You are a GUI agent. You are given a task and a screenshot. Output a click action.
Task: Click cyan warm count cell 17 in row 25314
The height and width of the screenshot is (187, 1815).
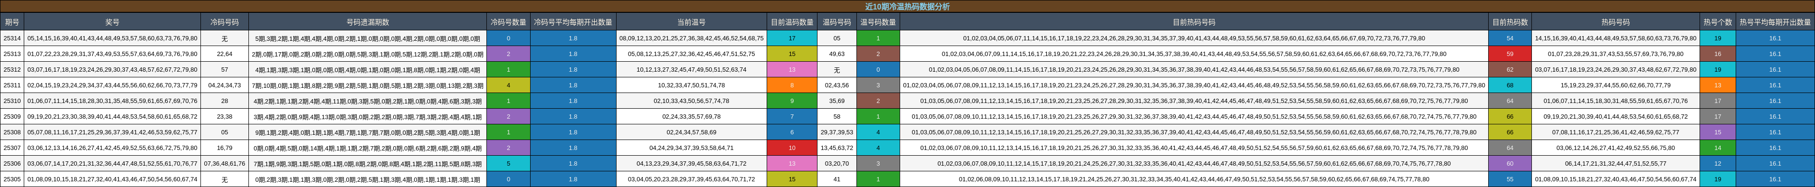click(x=792, y=38)
